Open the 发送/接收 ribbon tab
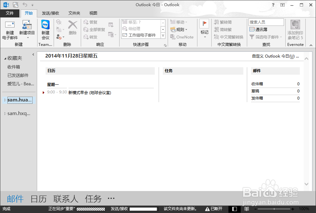The image size is (316, 213). [x=50, y=13]
